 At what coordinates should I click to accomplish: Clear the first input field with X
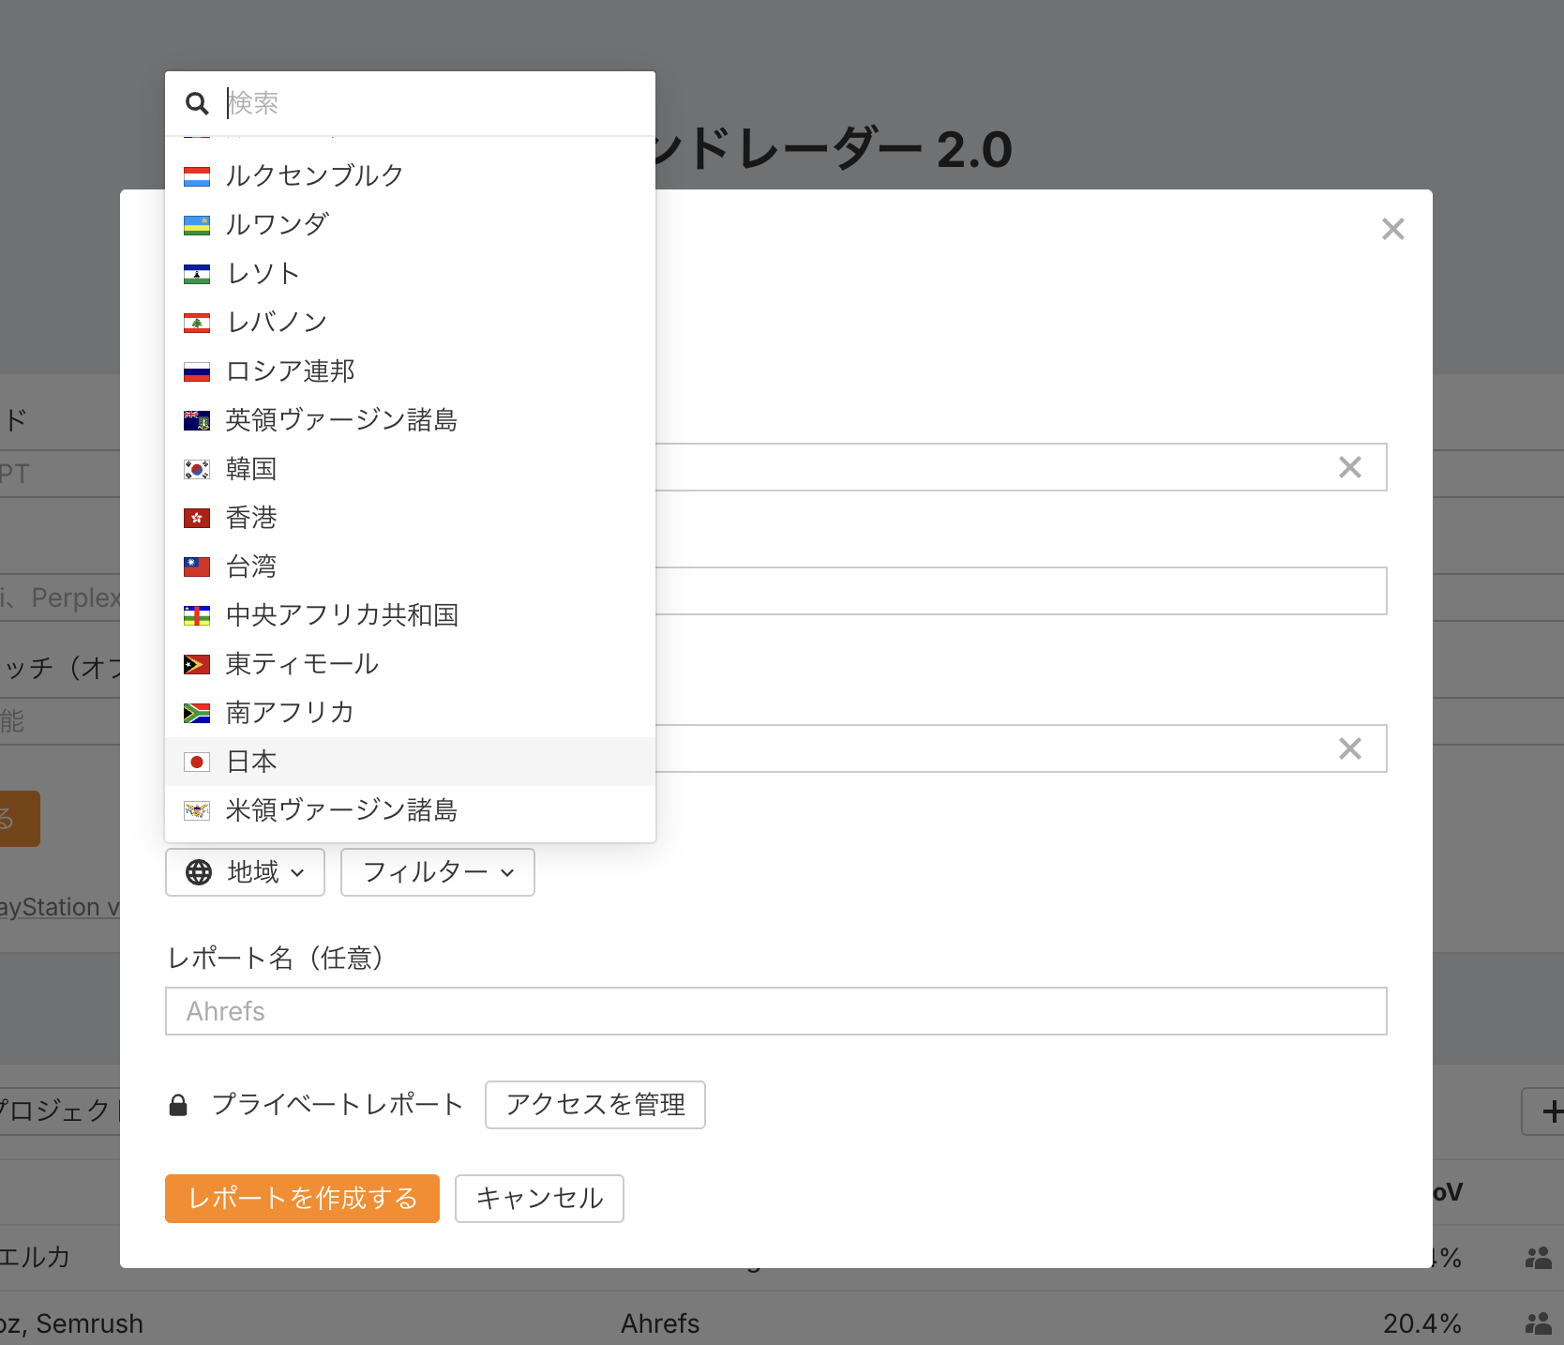[1349, 467]
